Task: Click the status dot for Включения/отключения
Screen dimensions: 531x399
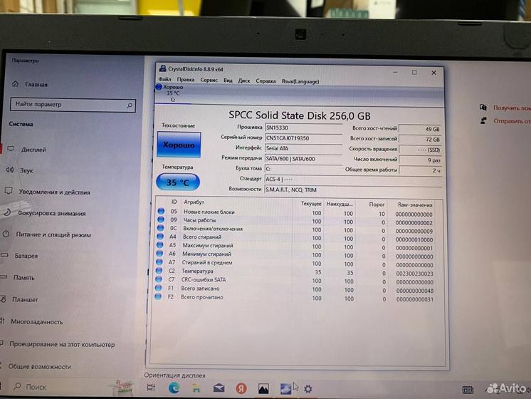Action: 160,228
